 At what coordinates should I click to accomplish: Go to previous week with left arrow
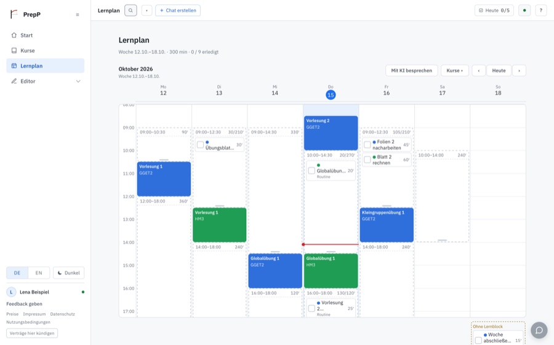478,71
